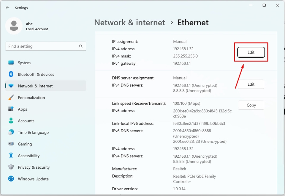Copy the network adapter details
Viewport: 285px width, 196px height.
(x=251, y=105)
